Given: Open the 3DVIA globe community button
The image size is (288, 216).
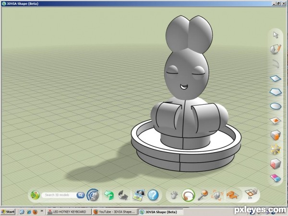Looking at the screenshot, I should (93, 195).
